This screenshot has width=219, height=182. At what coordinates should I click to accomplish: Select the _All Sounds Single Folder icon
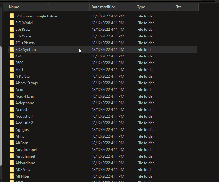pos(12,16)
